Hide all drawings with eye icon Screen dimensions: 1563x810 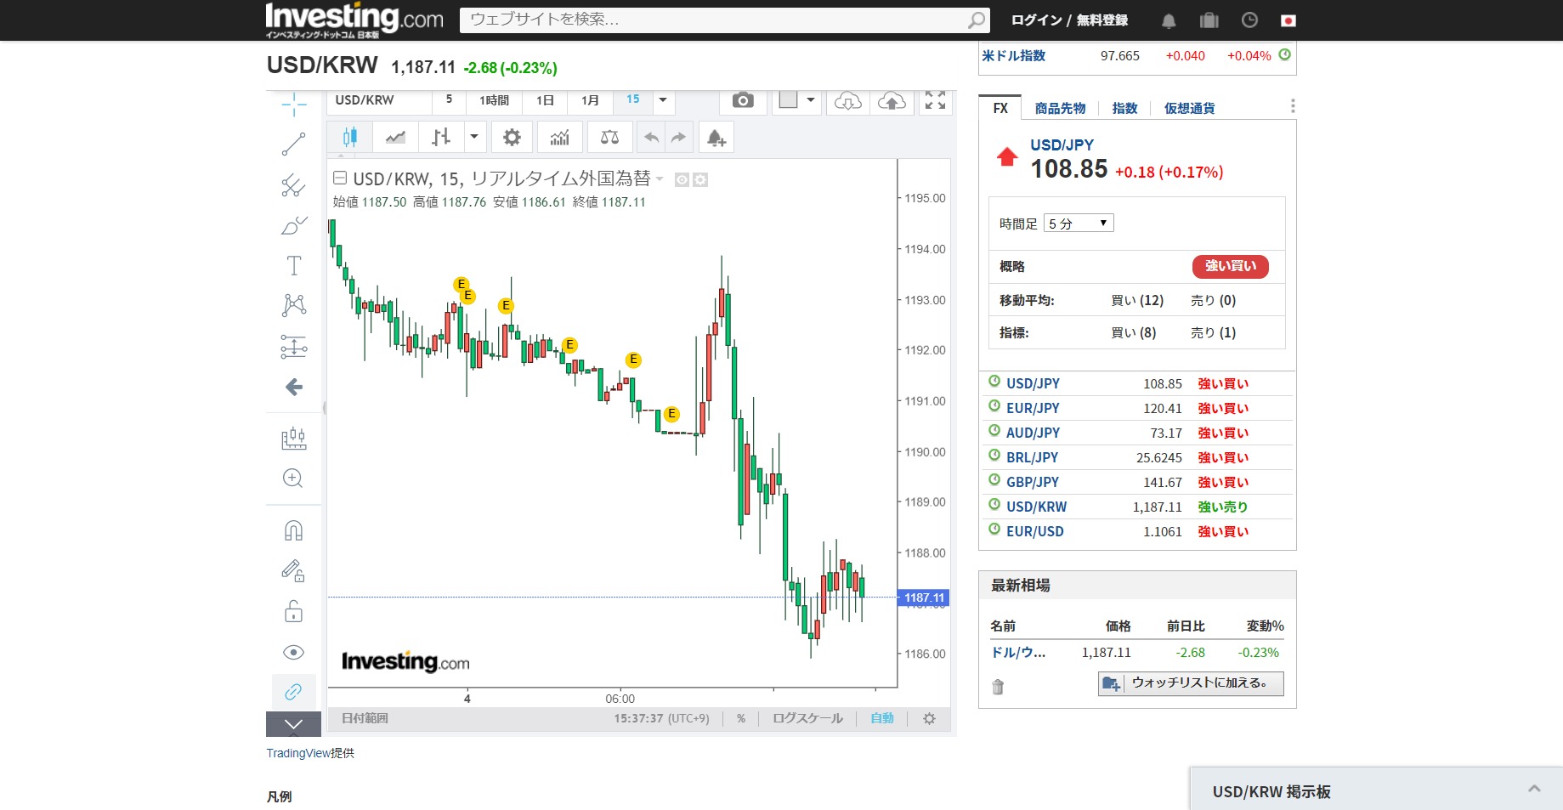pos(293,653)
